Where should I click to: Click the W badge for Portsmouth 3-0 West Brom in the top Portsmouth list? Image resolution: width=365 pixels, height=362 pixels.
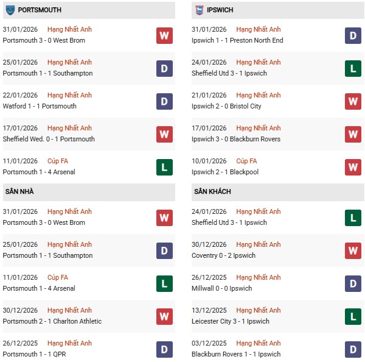pos(164,36)
